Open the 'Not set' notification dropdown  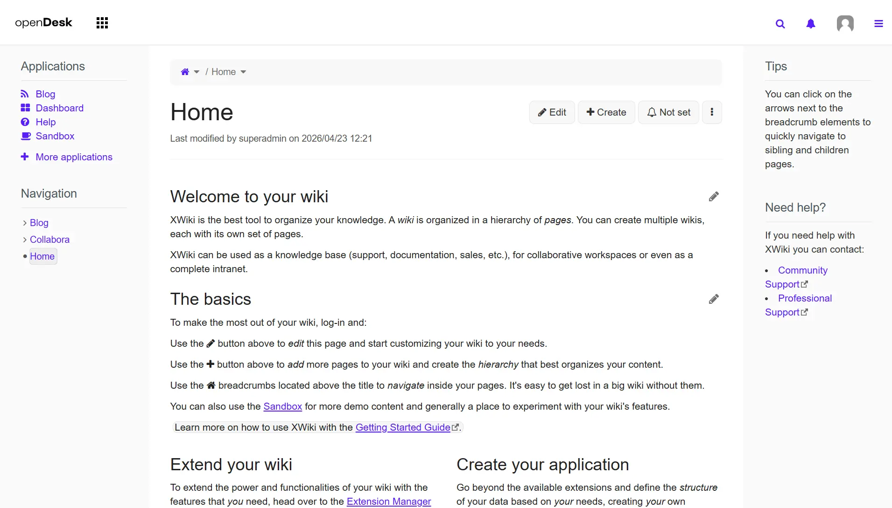tap(668, 112)
